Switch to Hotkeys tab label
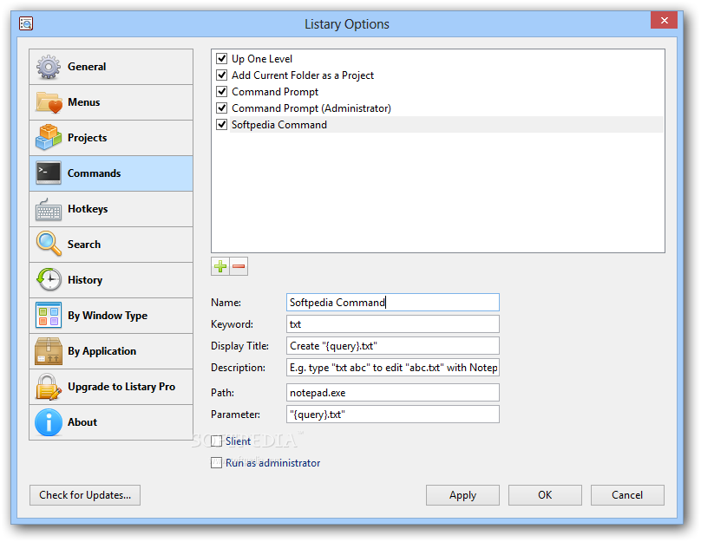 pos(88,209)
